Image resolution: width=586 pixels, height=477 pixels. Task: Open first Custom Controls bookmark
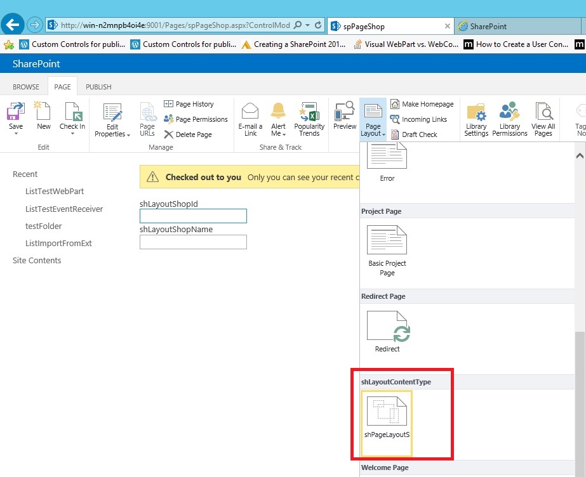click(72, 44)
